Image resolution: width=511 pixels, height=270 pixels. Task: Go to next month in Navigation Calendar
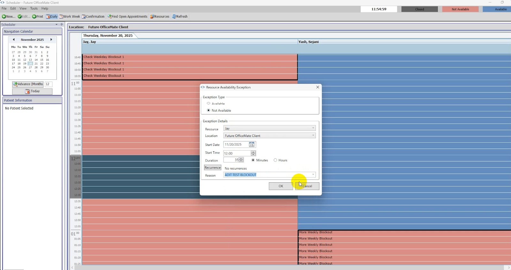pos(51,40)
